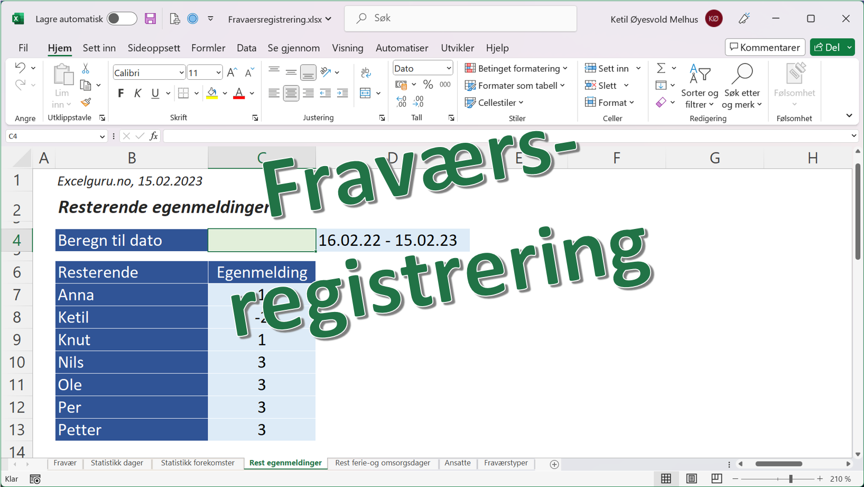Viewport: 864px width, 487px height.
Task: Apply italic with the K button
Action: point(137,93)
